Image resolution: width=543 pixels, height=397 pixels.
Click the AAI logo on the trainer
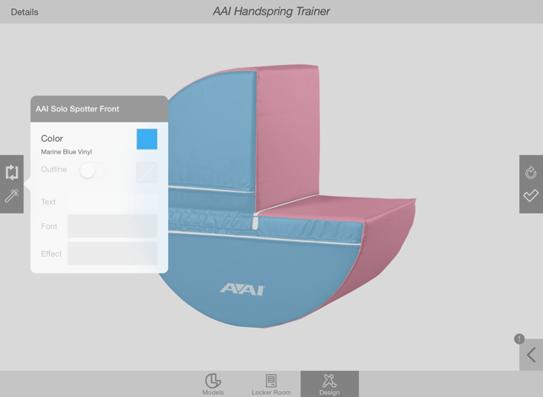(242, 290)
